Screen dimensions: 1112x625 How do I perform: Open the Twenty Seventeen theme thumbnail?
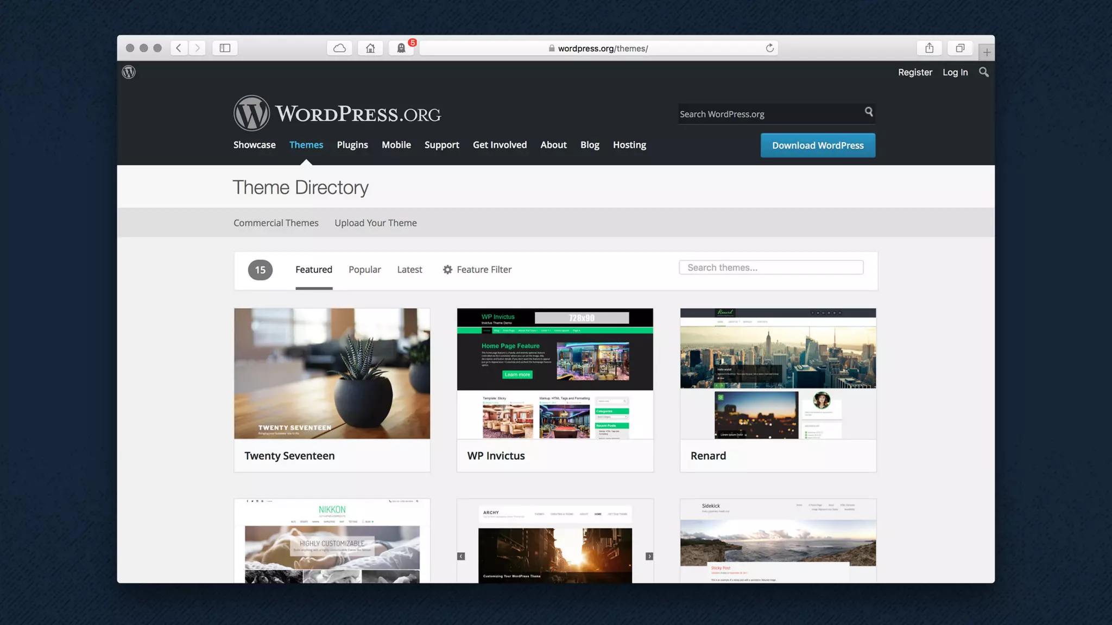tap(332, 374)
